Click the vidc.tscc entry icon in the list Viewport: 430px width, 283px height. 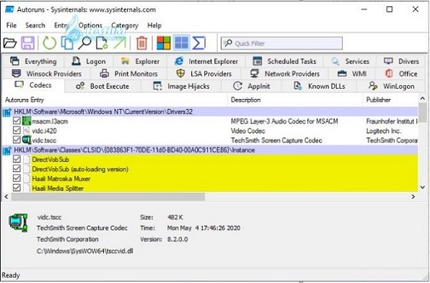(26, 140)
